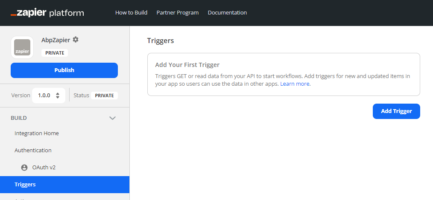
Task: Click the Triggers page heading
Action: click(x=161, y=41)
